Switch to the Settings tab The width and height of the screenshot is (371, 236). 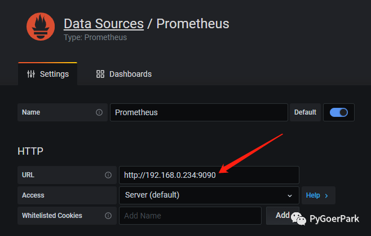[48, 74]
